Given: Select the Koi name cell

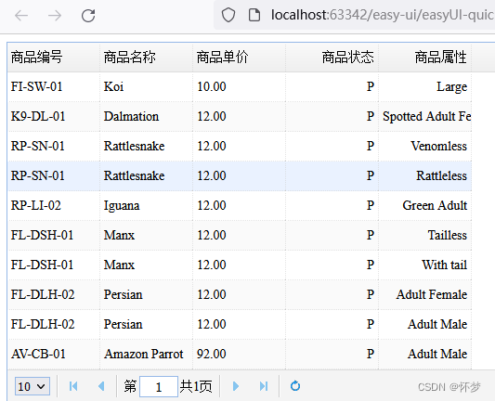Looking at the screenshot, I should pos(146,86).
